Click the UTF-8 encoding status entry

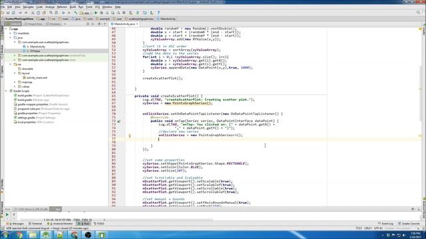point(379,228)
